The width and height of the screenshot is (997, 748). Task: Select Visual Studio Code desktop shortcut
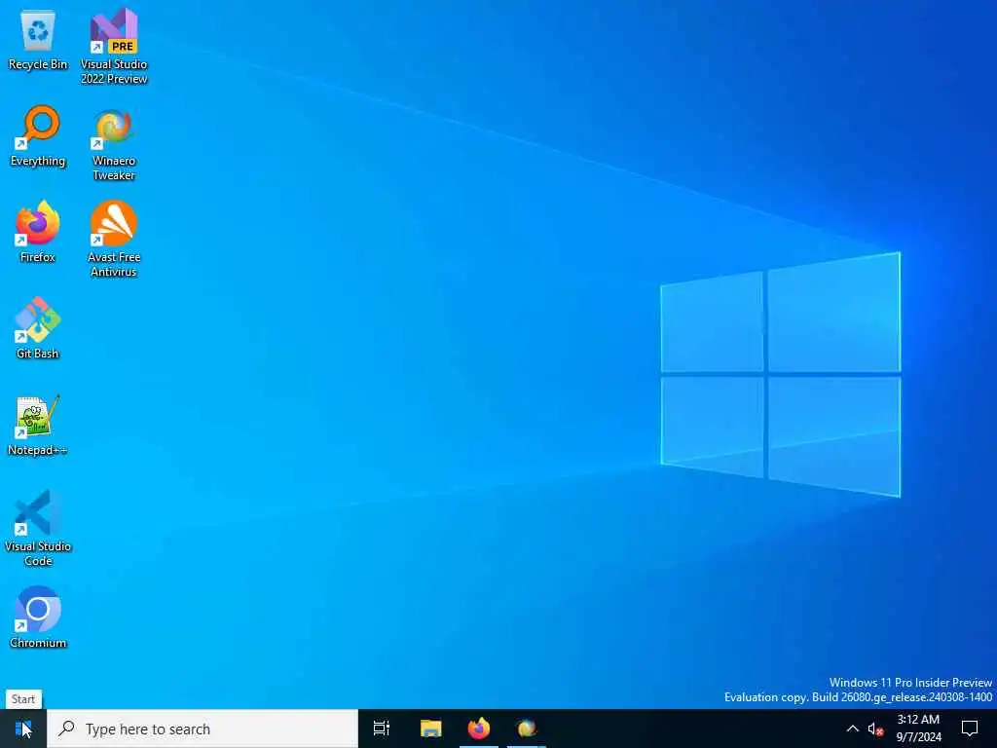[38, 528]
